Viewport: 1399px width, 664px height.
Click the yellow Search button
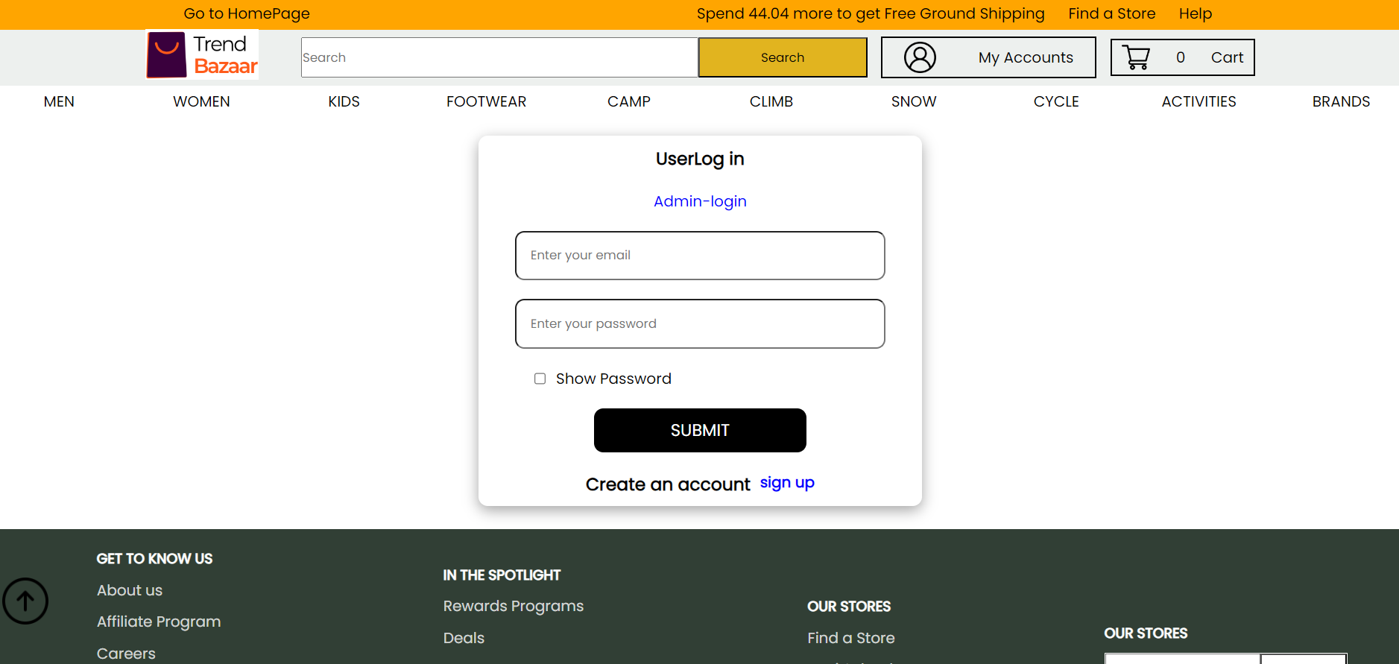tap(783, 57)
